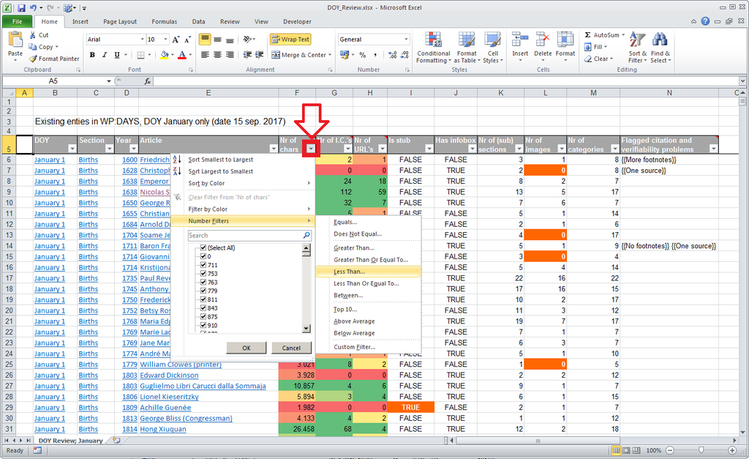Uncheck the (Select All) checkbox
749x459 pixels.
point(203,247)
